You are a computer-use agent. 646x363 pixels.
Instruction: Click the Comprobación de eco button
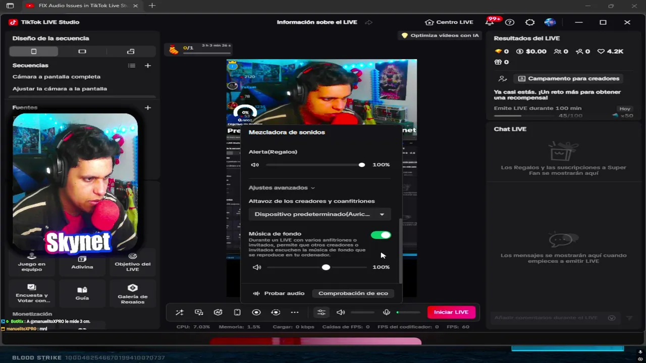[353, 293]
